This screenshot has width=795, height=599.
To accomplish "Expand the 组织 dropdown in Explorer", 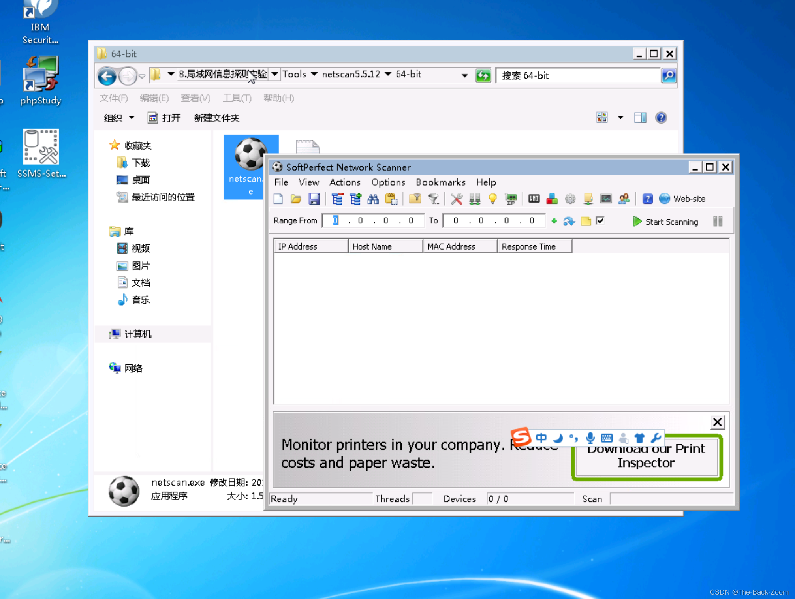I will pos(119,118).
